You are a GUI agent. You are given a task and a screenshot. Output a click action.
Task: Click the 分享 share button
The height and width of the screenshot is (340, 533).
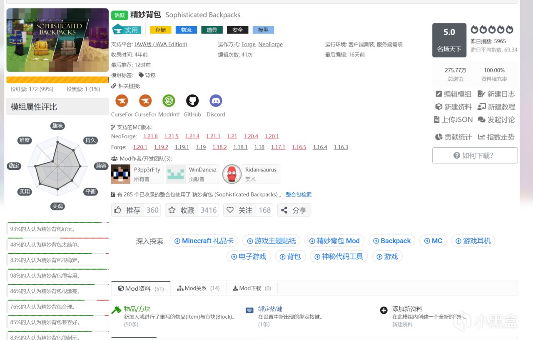pyautogui.click(x=294, y=210)
